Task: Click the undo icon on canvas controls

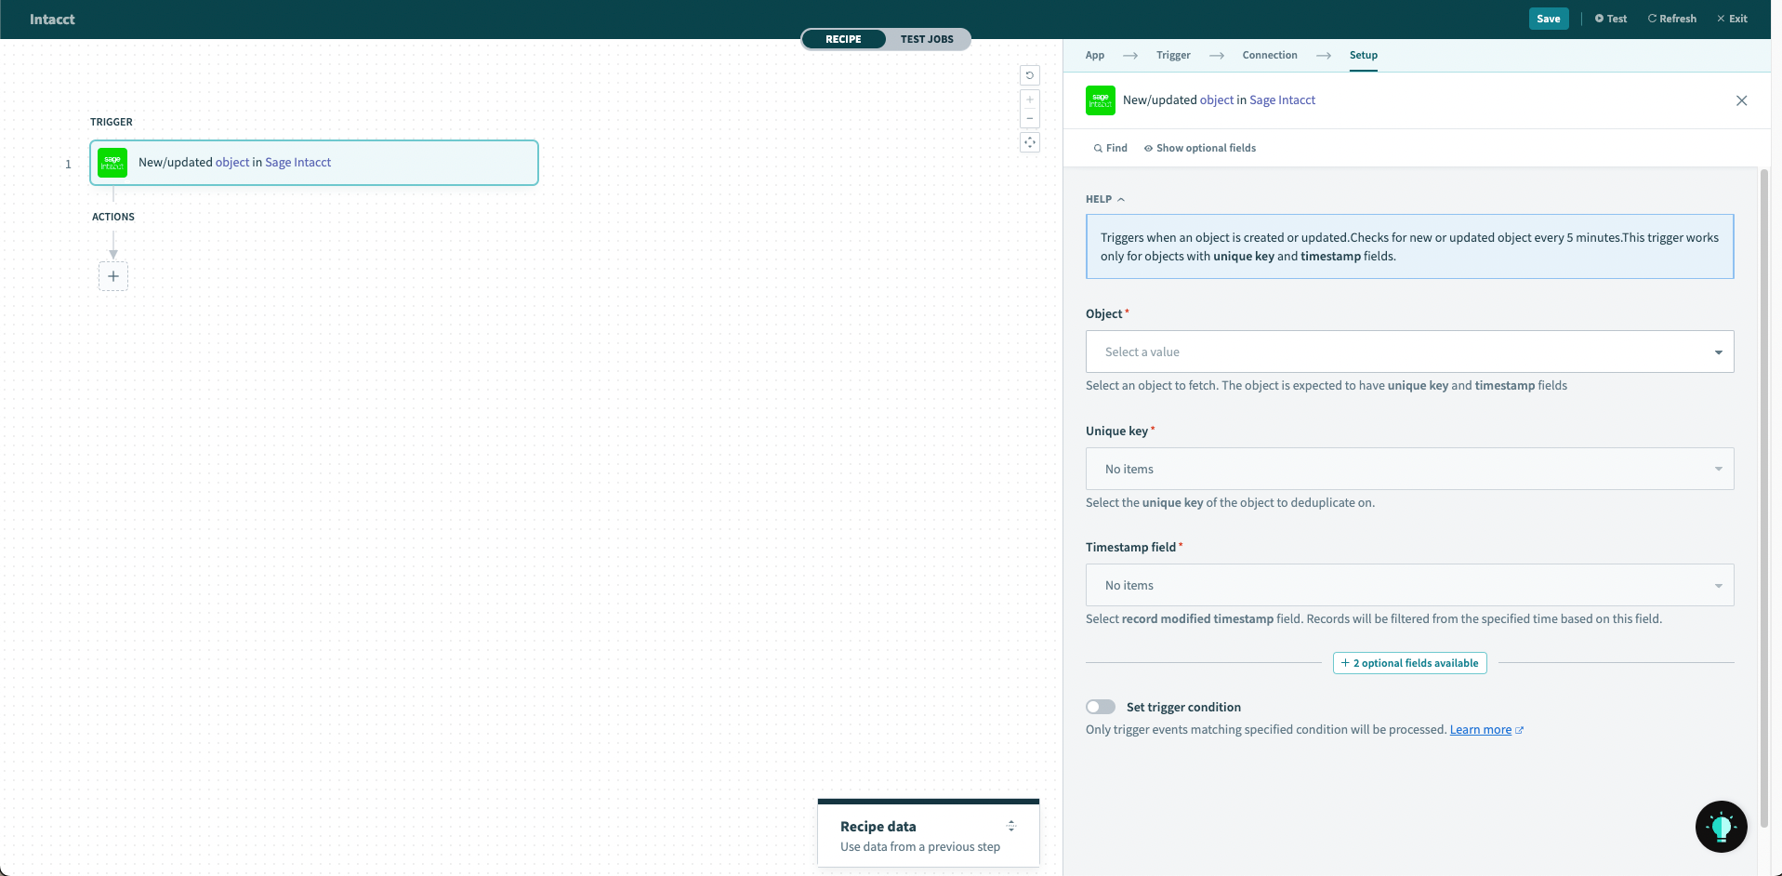Action: [1029, 75]
